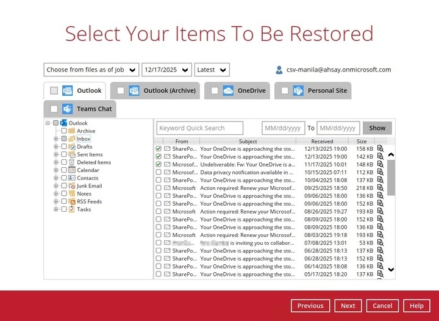
Task: Switch to the Personal Site tab
Action: (327, 91)
